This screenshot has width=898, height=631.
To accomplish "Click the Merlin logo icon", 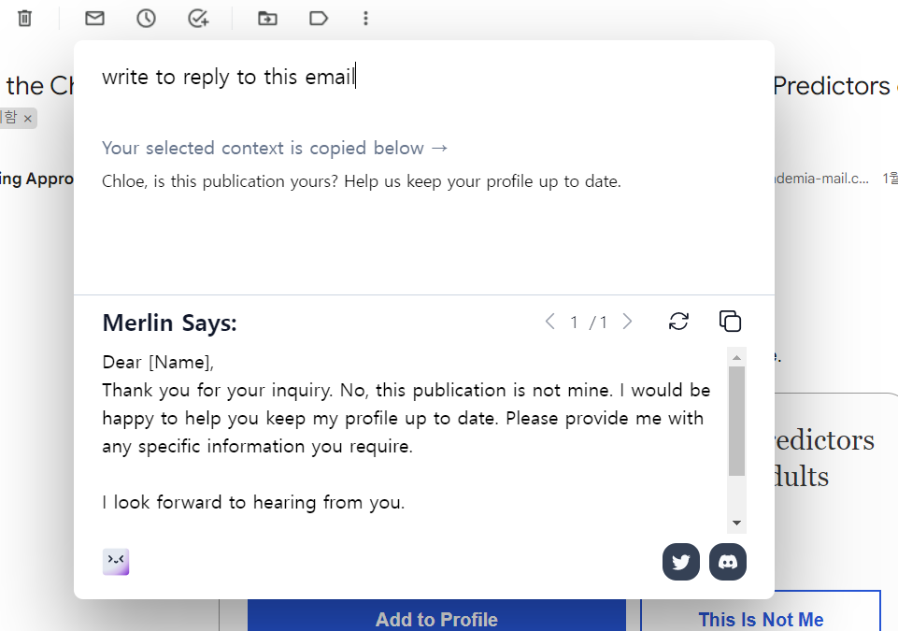I will coord(116,562).
